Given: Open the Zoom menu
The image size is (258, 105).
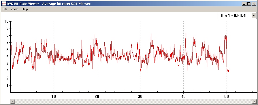Looking at the screenshot, I should (x=14, y=9).
